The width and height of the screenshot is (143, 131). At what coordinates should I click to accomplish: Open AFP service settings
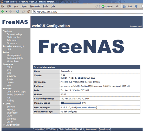[x=9, y=85]
